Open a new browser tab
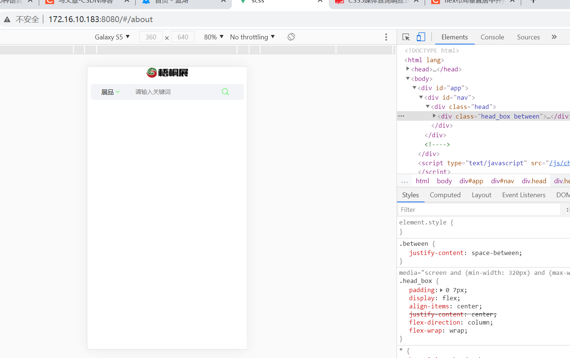The width and height of the screenshot is (570, 358). point(533,1)
